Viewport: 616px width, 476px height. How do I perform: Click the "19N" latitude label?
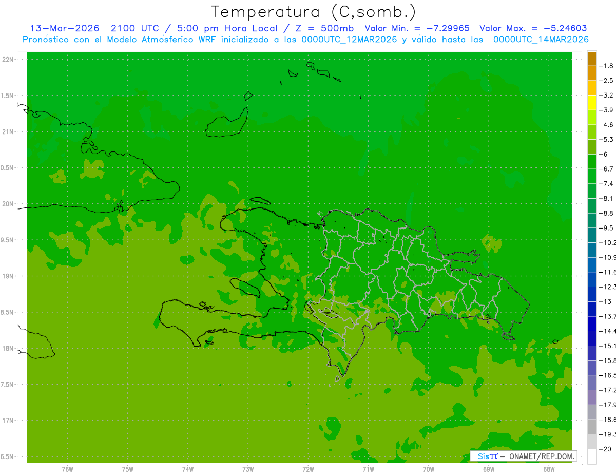[8, 276]
